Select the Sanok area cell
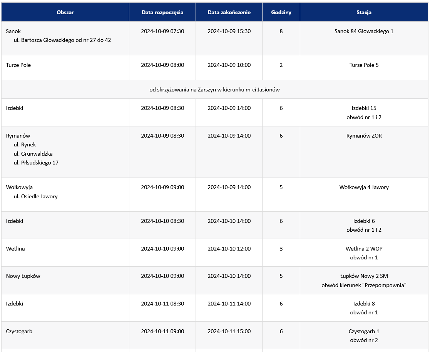430x352 pixels. 65,38
